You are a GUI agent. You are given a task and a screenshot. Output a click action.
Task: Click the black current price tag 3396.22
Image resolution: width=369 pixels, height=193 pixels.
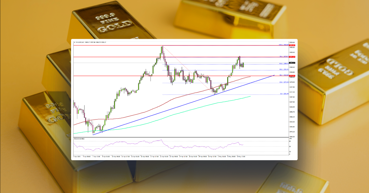(291, 62)
